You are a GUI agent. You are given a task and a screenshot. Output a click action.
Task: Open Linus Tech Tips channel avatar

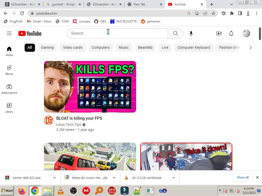(49, 120)
